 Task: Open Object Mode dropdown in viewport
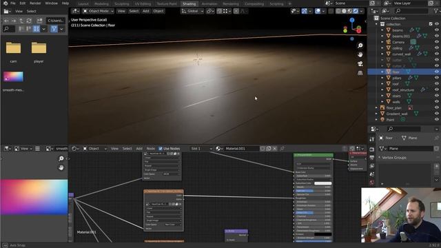click(98, 11)
